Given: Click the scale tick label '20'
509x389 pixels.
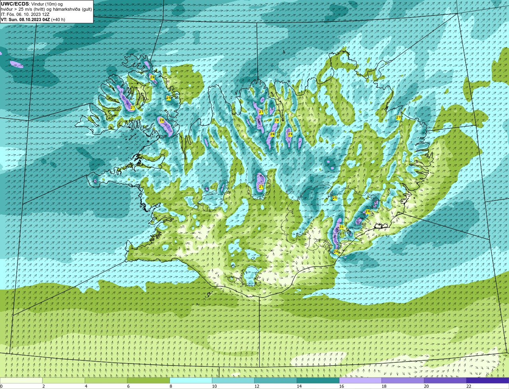Looking at the screenshot, I should click(426, 386).
